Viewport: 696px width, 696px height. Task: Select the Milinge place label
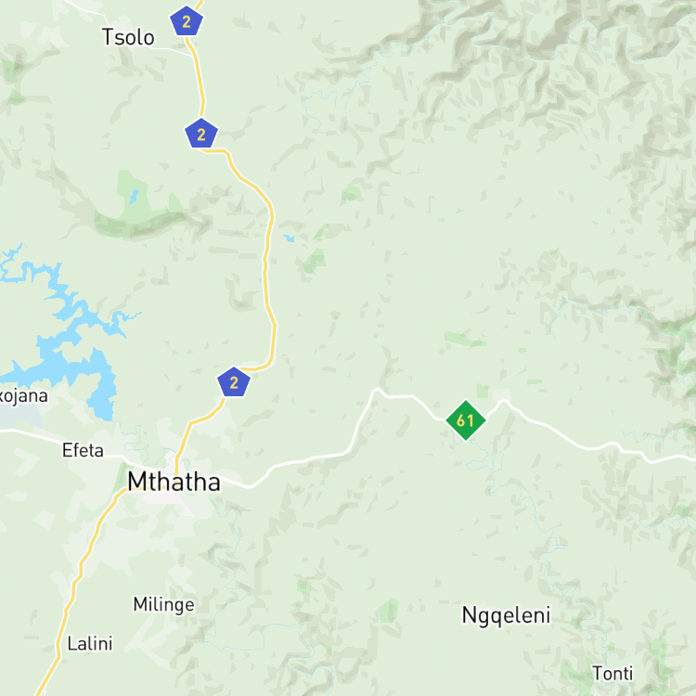pos(163,604)
